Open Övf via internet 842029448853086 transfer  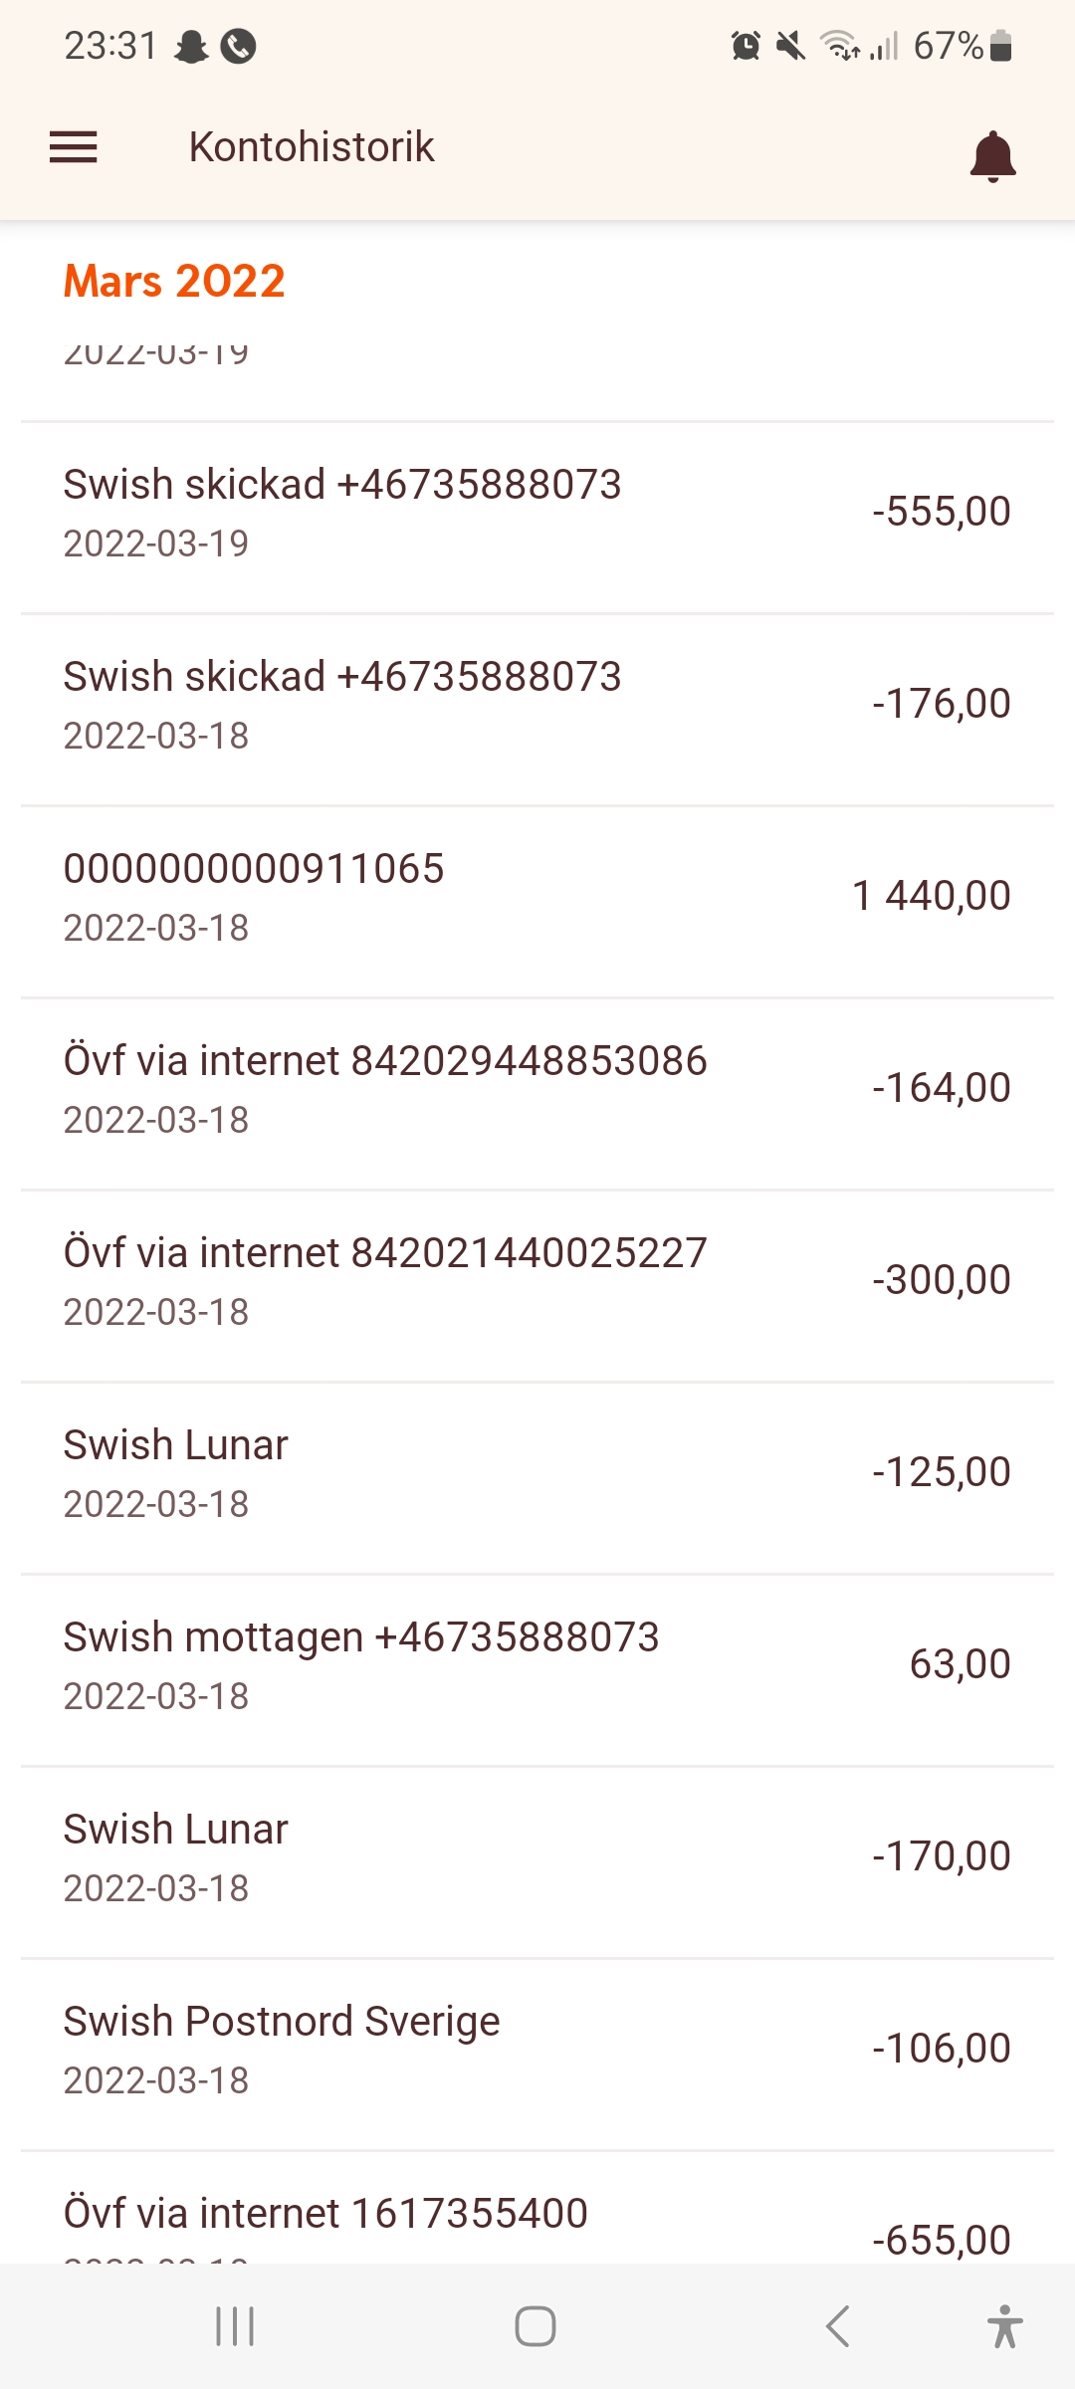(x=537, y=1089)
